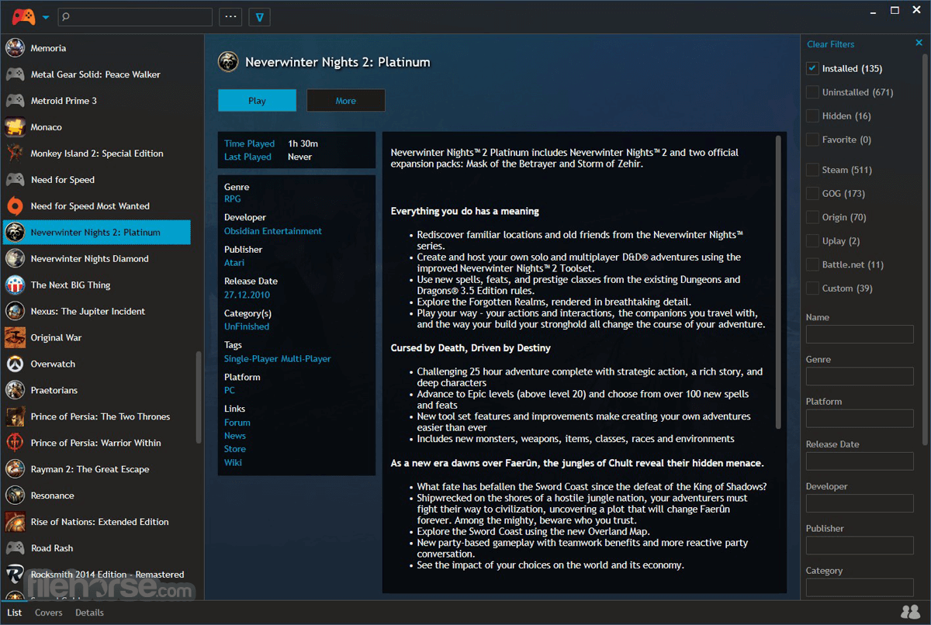Click Need for Speed Most Wanted Origin icon
This screenshot has height=625, width=931.
click(x=15, y=206)
